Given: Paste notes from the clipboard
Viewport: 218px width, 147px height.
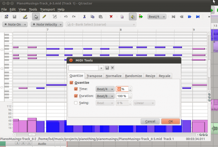Looking at the screenshot, I should point(101,17).
